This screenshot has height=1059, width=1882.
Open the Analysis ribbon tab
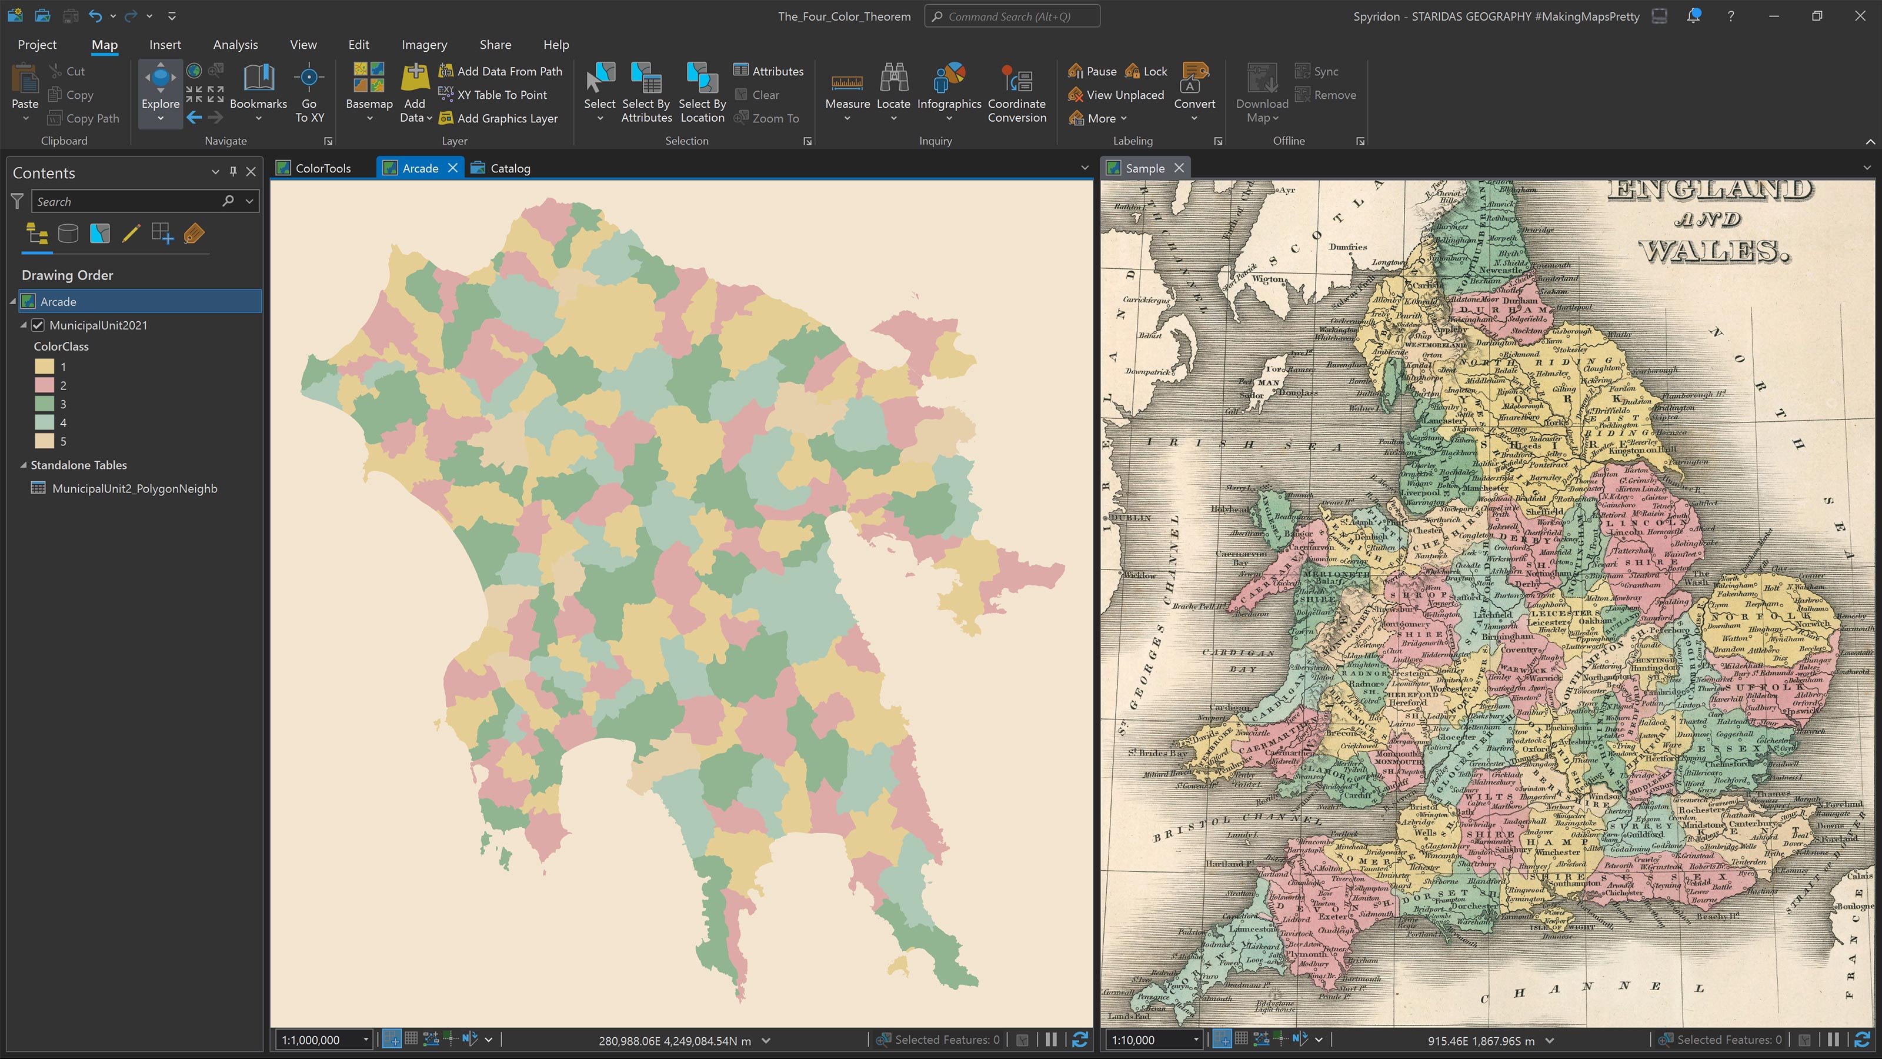click(235, 44)
